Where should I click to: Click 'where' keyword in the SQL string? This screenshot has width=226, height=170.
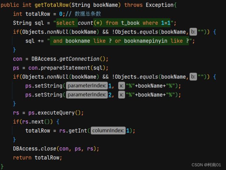(x=150, y=23)
